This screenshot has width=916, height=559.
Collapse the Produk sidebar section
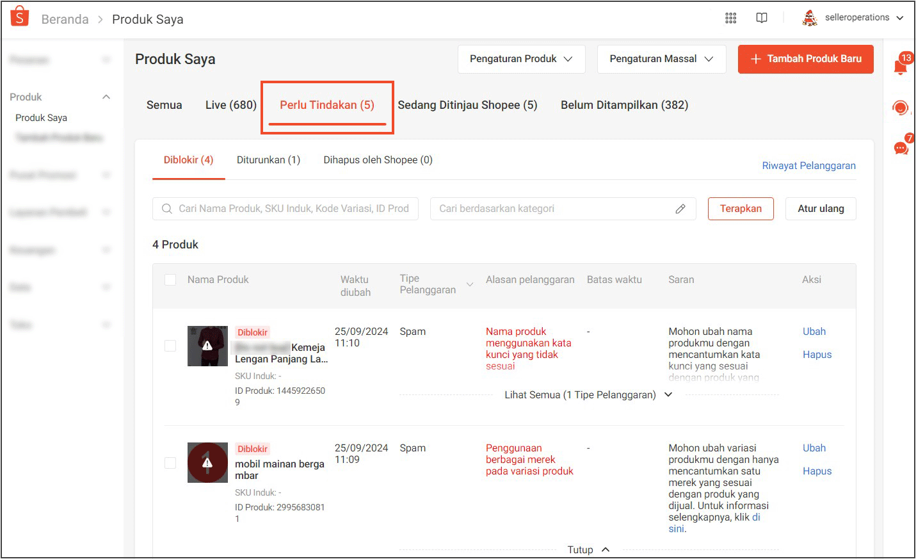click(x=106, y=97)
